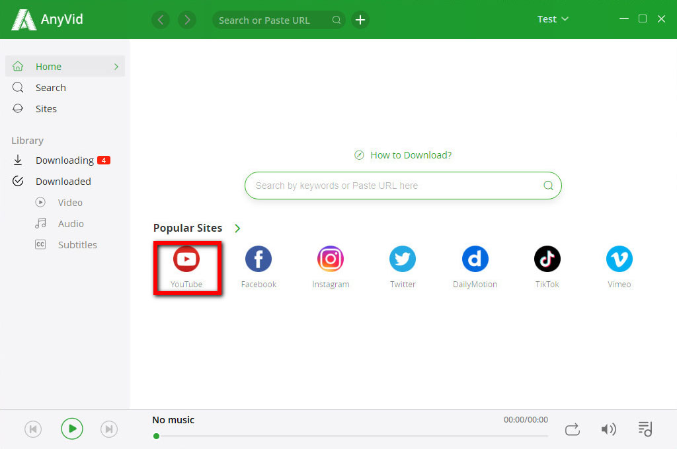Mute the volume speaker icon
677x449 pixels.
click(609, 429)
